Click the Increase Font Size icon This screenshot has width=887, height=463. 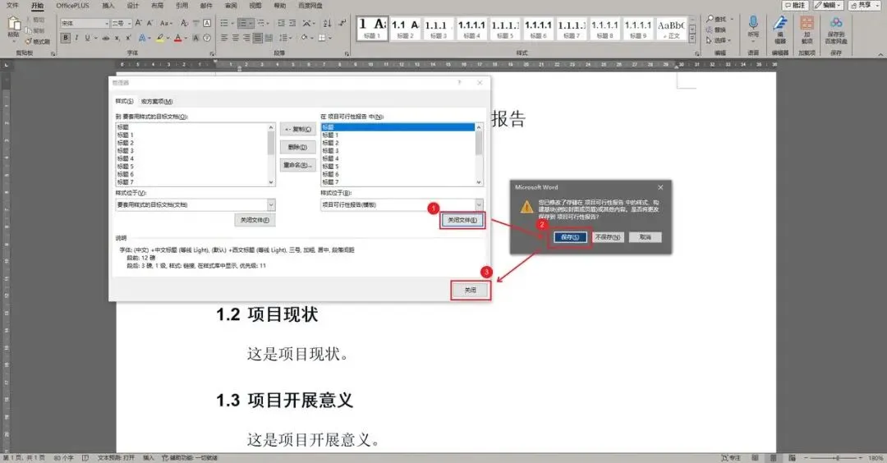click(x=139, y=23)
